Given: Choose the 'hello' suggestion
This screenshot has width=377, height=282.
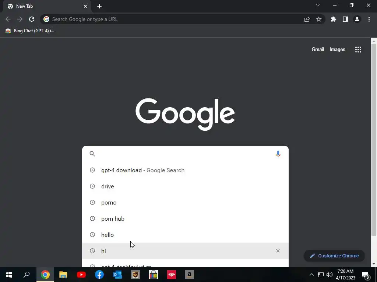Looking at the screenshot, I should (x=185, y=235).
